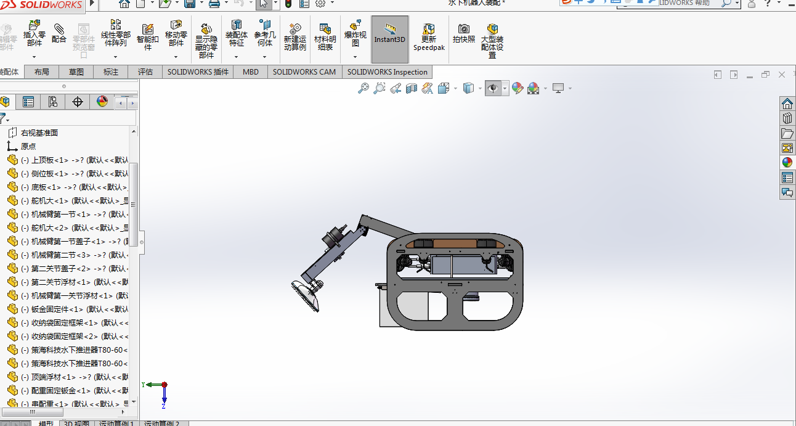Viewport: 796px width, 426px height.
Task: Click Zoom to Fit magnifier icon
Action: click(x=363, y=89)
